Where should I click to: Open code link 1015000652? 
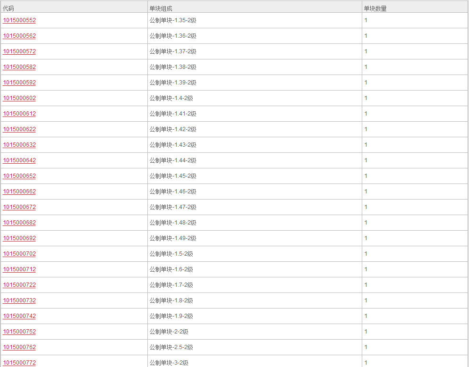click(19, 176)
